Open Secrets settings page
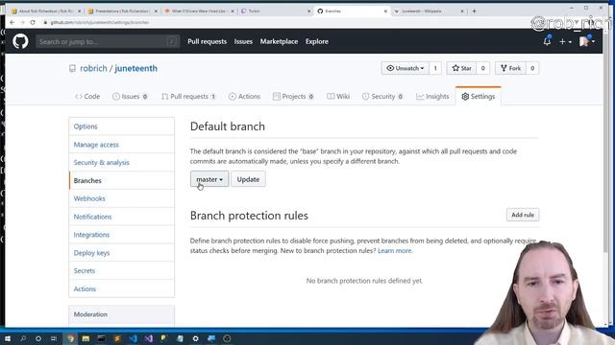This screenshot has height=345, width=615. pos(122,270)
